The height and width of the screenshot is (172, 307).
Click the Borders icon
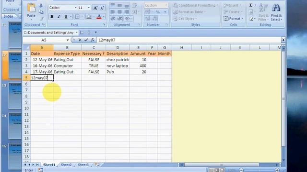coord(77,17)
